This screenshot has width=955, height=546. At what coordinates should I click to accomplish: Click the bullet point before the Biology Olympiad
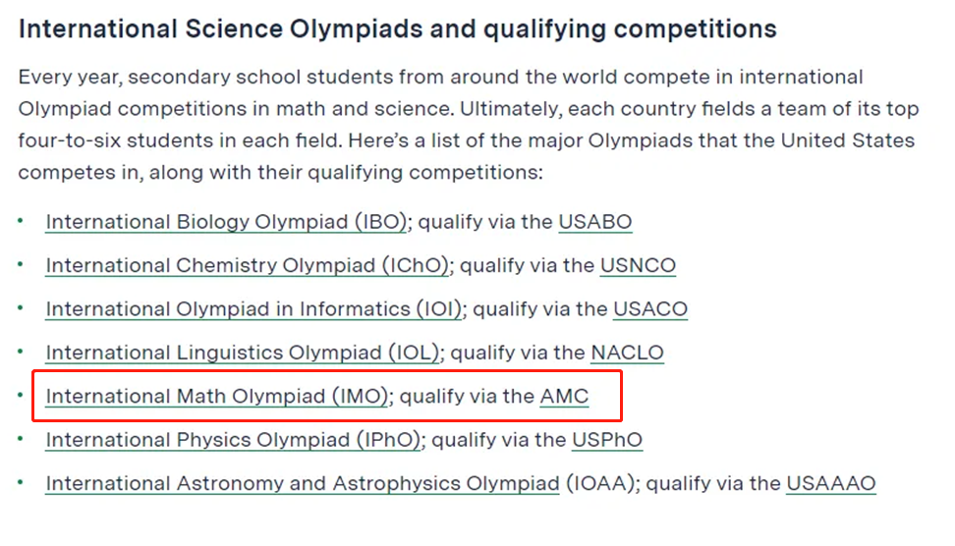click(21, 221)
